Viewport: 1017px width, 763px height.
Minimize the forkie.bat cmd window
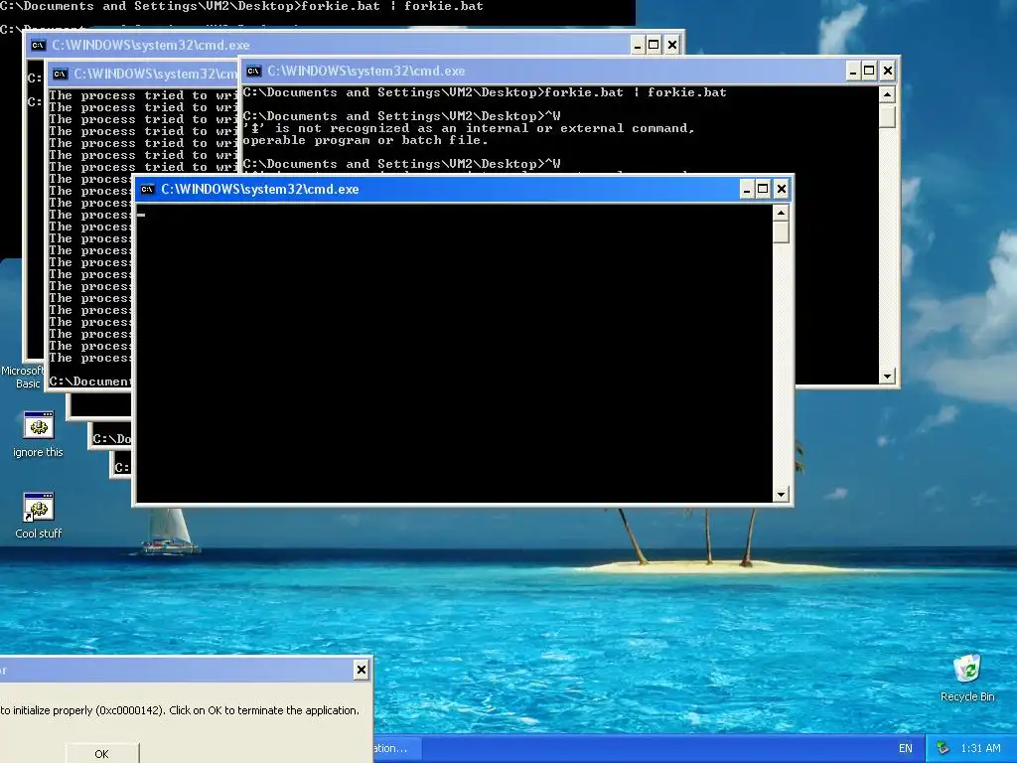[x=853, y=71]
